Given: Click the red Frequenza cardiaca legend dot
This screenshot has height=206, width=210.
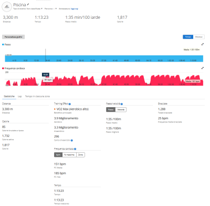Looking at the screenshot, I should pyautogui.click(x=3, y=68).
